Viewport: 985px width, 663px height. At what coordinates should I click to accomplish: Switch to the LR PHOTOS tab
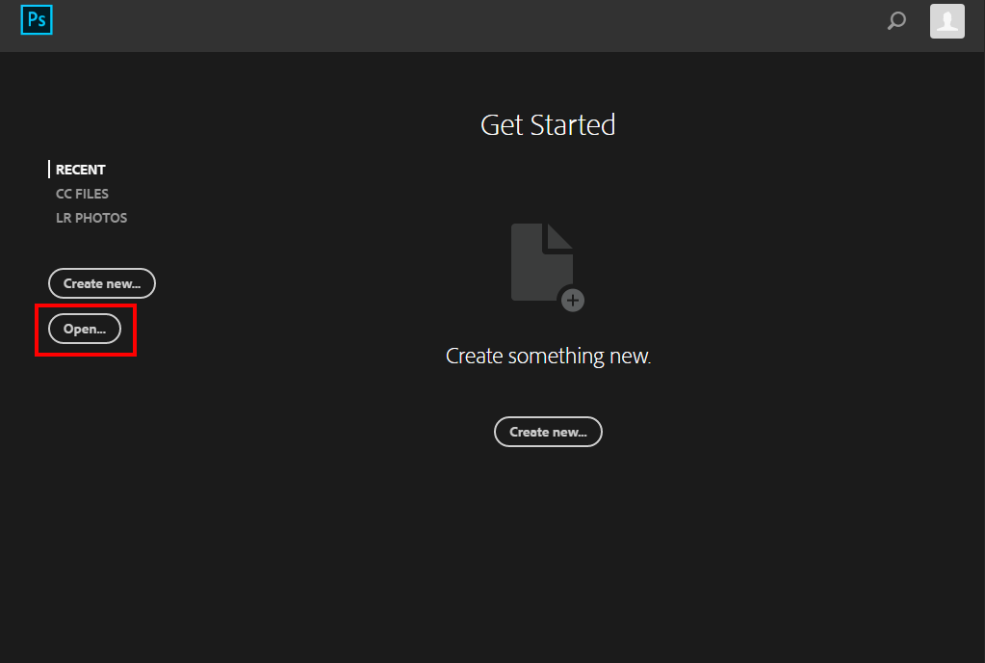point(91,218)
